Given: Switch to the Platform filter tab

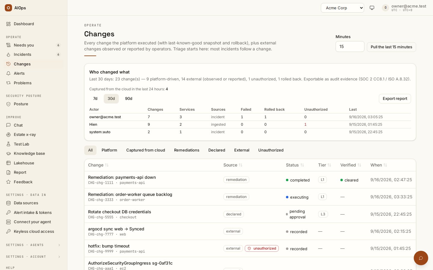Looking at the screenshot, I should (109, 150).
